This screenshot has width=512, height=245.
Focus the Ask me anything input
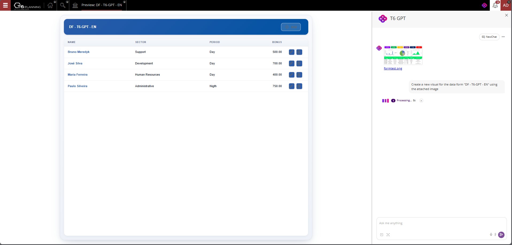pos(441,223)
